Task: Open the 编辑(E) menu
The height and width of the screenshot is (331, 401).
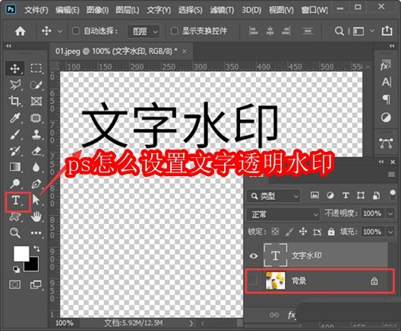Action: click(x=68, y=10)
